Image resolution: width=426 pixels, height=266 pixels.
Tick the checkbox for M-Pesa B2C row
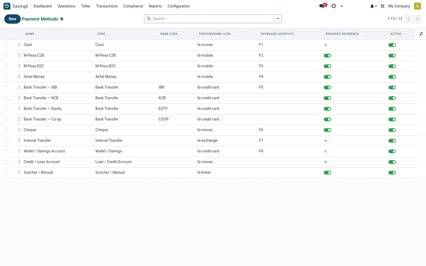[6, 66]
